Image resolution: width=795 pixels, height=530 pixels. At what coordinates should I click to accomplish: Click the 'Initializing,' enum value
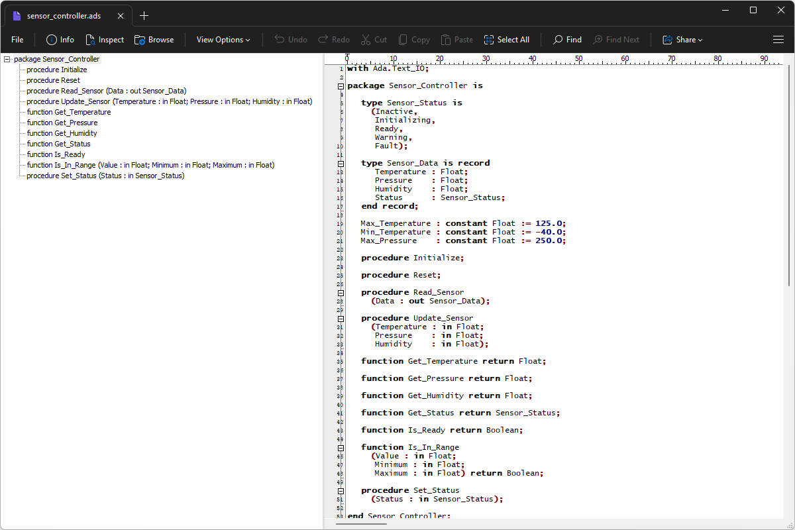coord(405,120)
